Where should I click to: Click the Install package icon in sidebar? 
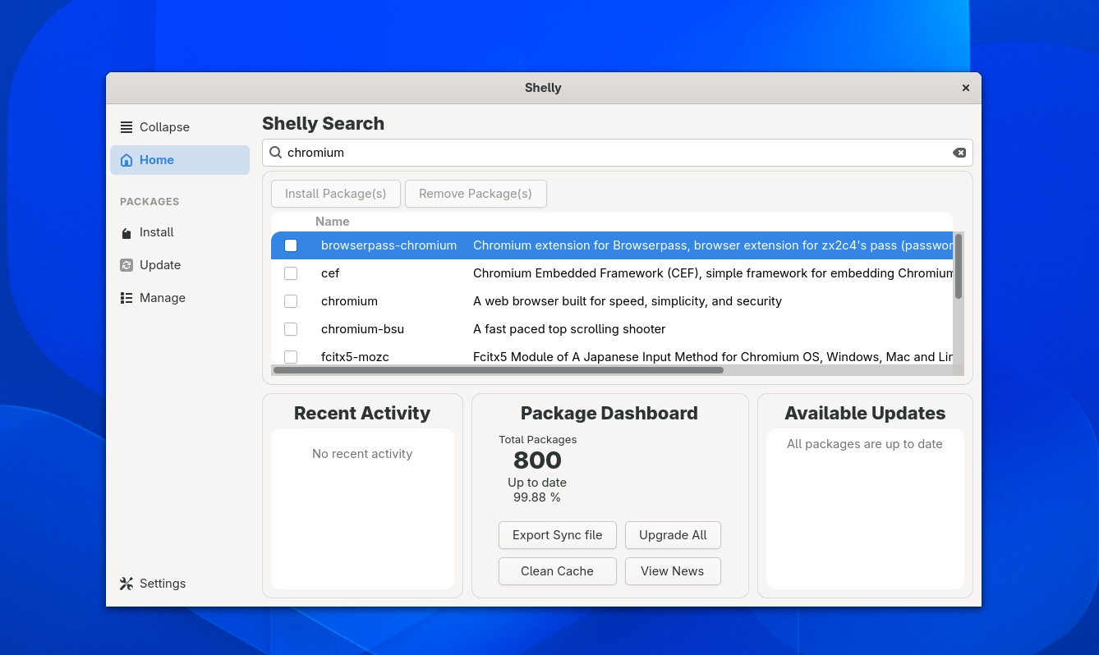click(x=126, y=233)
